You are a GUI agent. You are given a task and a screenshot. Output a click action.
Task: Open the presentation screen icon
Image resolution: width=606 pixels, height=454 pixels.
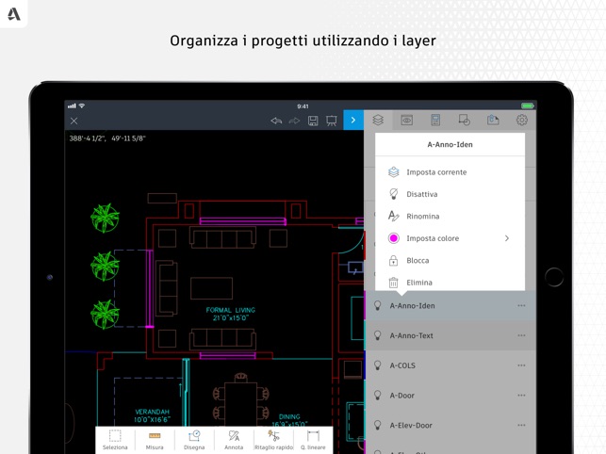331,121
